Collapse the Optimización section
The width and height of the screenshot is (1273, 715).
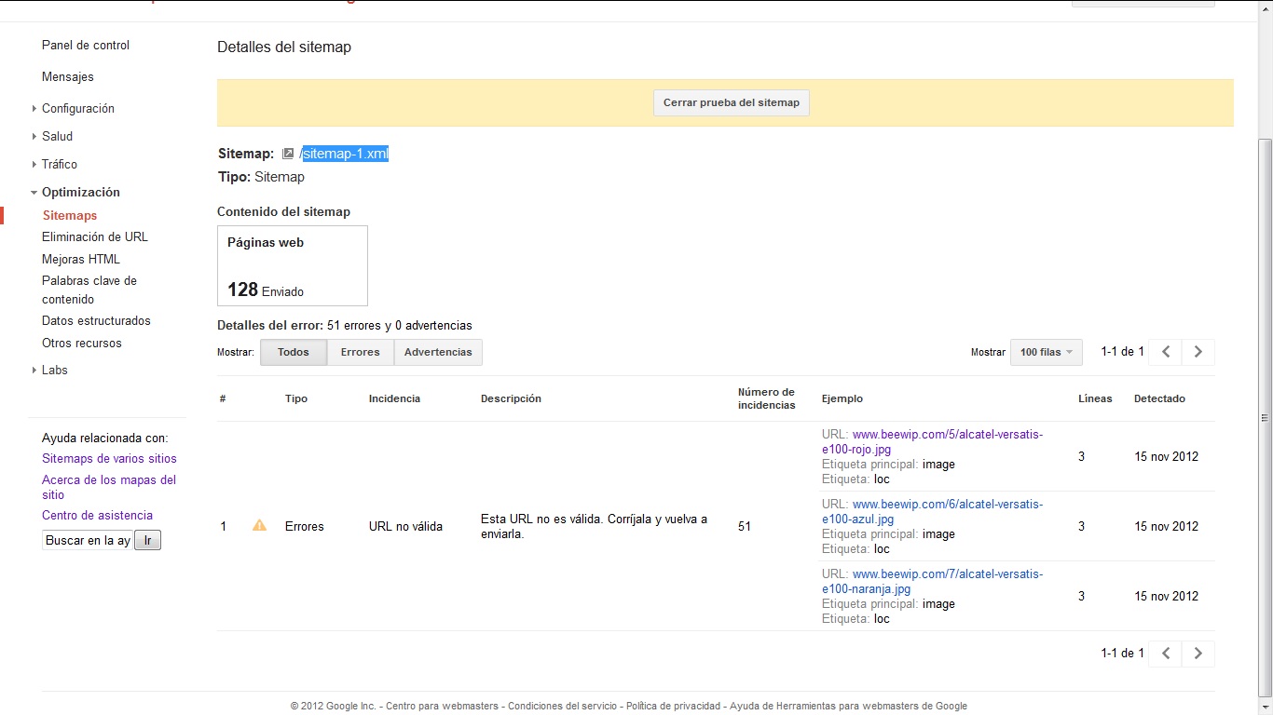pyautogui.click(x=34, y=193)
